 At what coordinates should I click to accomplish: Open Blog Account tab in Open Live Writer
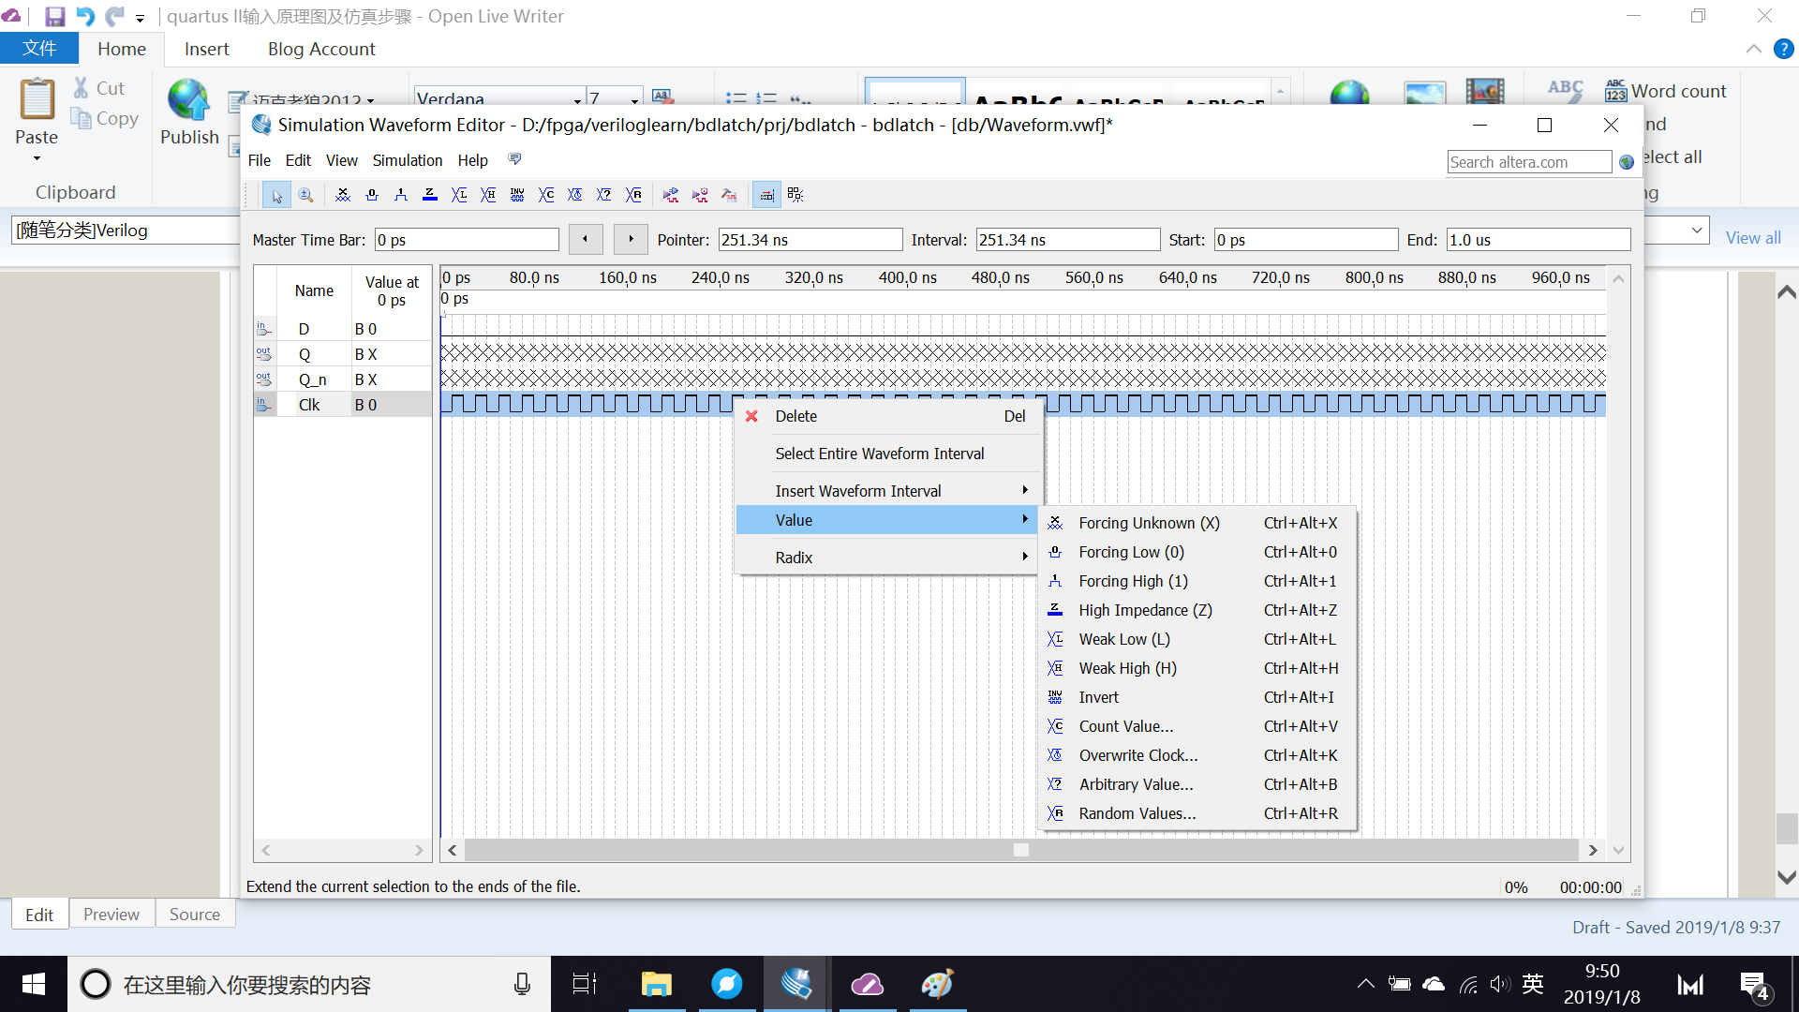(321, 49)
